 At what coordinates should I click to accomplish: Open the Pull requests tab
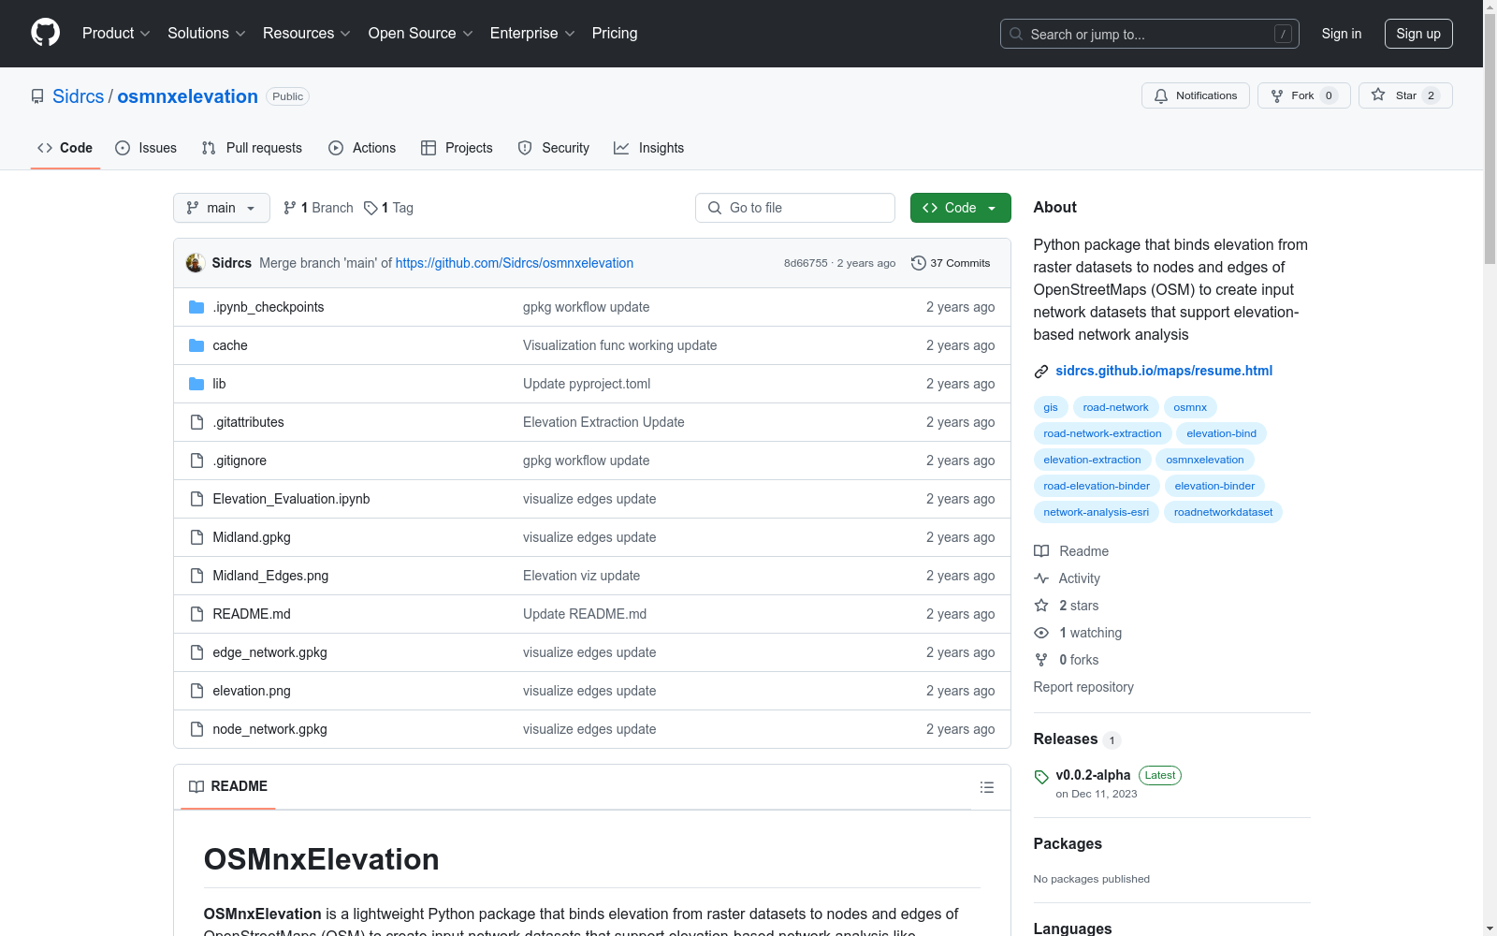[252, 148]
